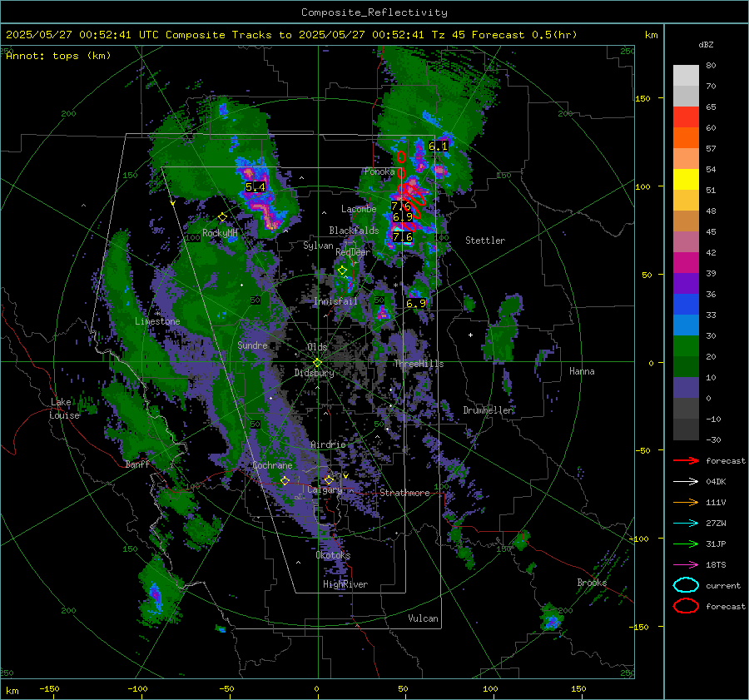Click the Hanna label
Screen dimensions: 749x700
582,371
